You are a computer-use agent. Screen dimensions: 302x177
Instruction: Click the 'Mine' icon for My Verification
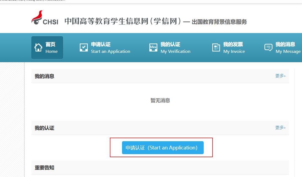[153, 48]
